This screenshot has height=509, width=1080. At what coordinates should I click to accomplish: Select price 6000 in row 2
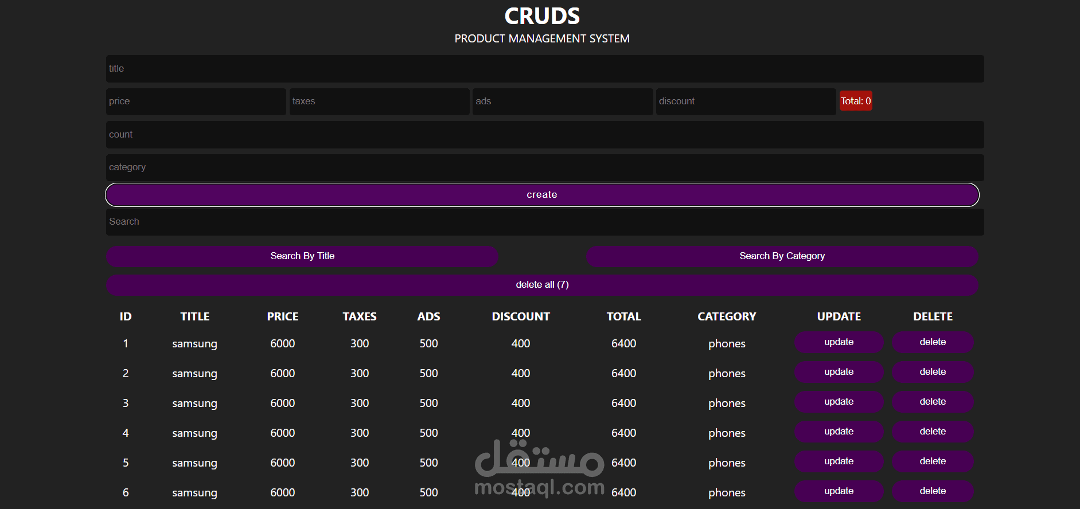(283, 373)
